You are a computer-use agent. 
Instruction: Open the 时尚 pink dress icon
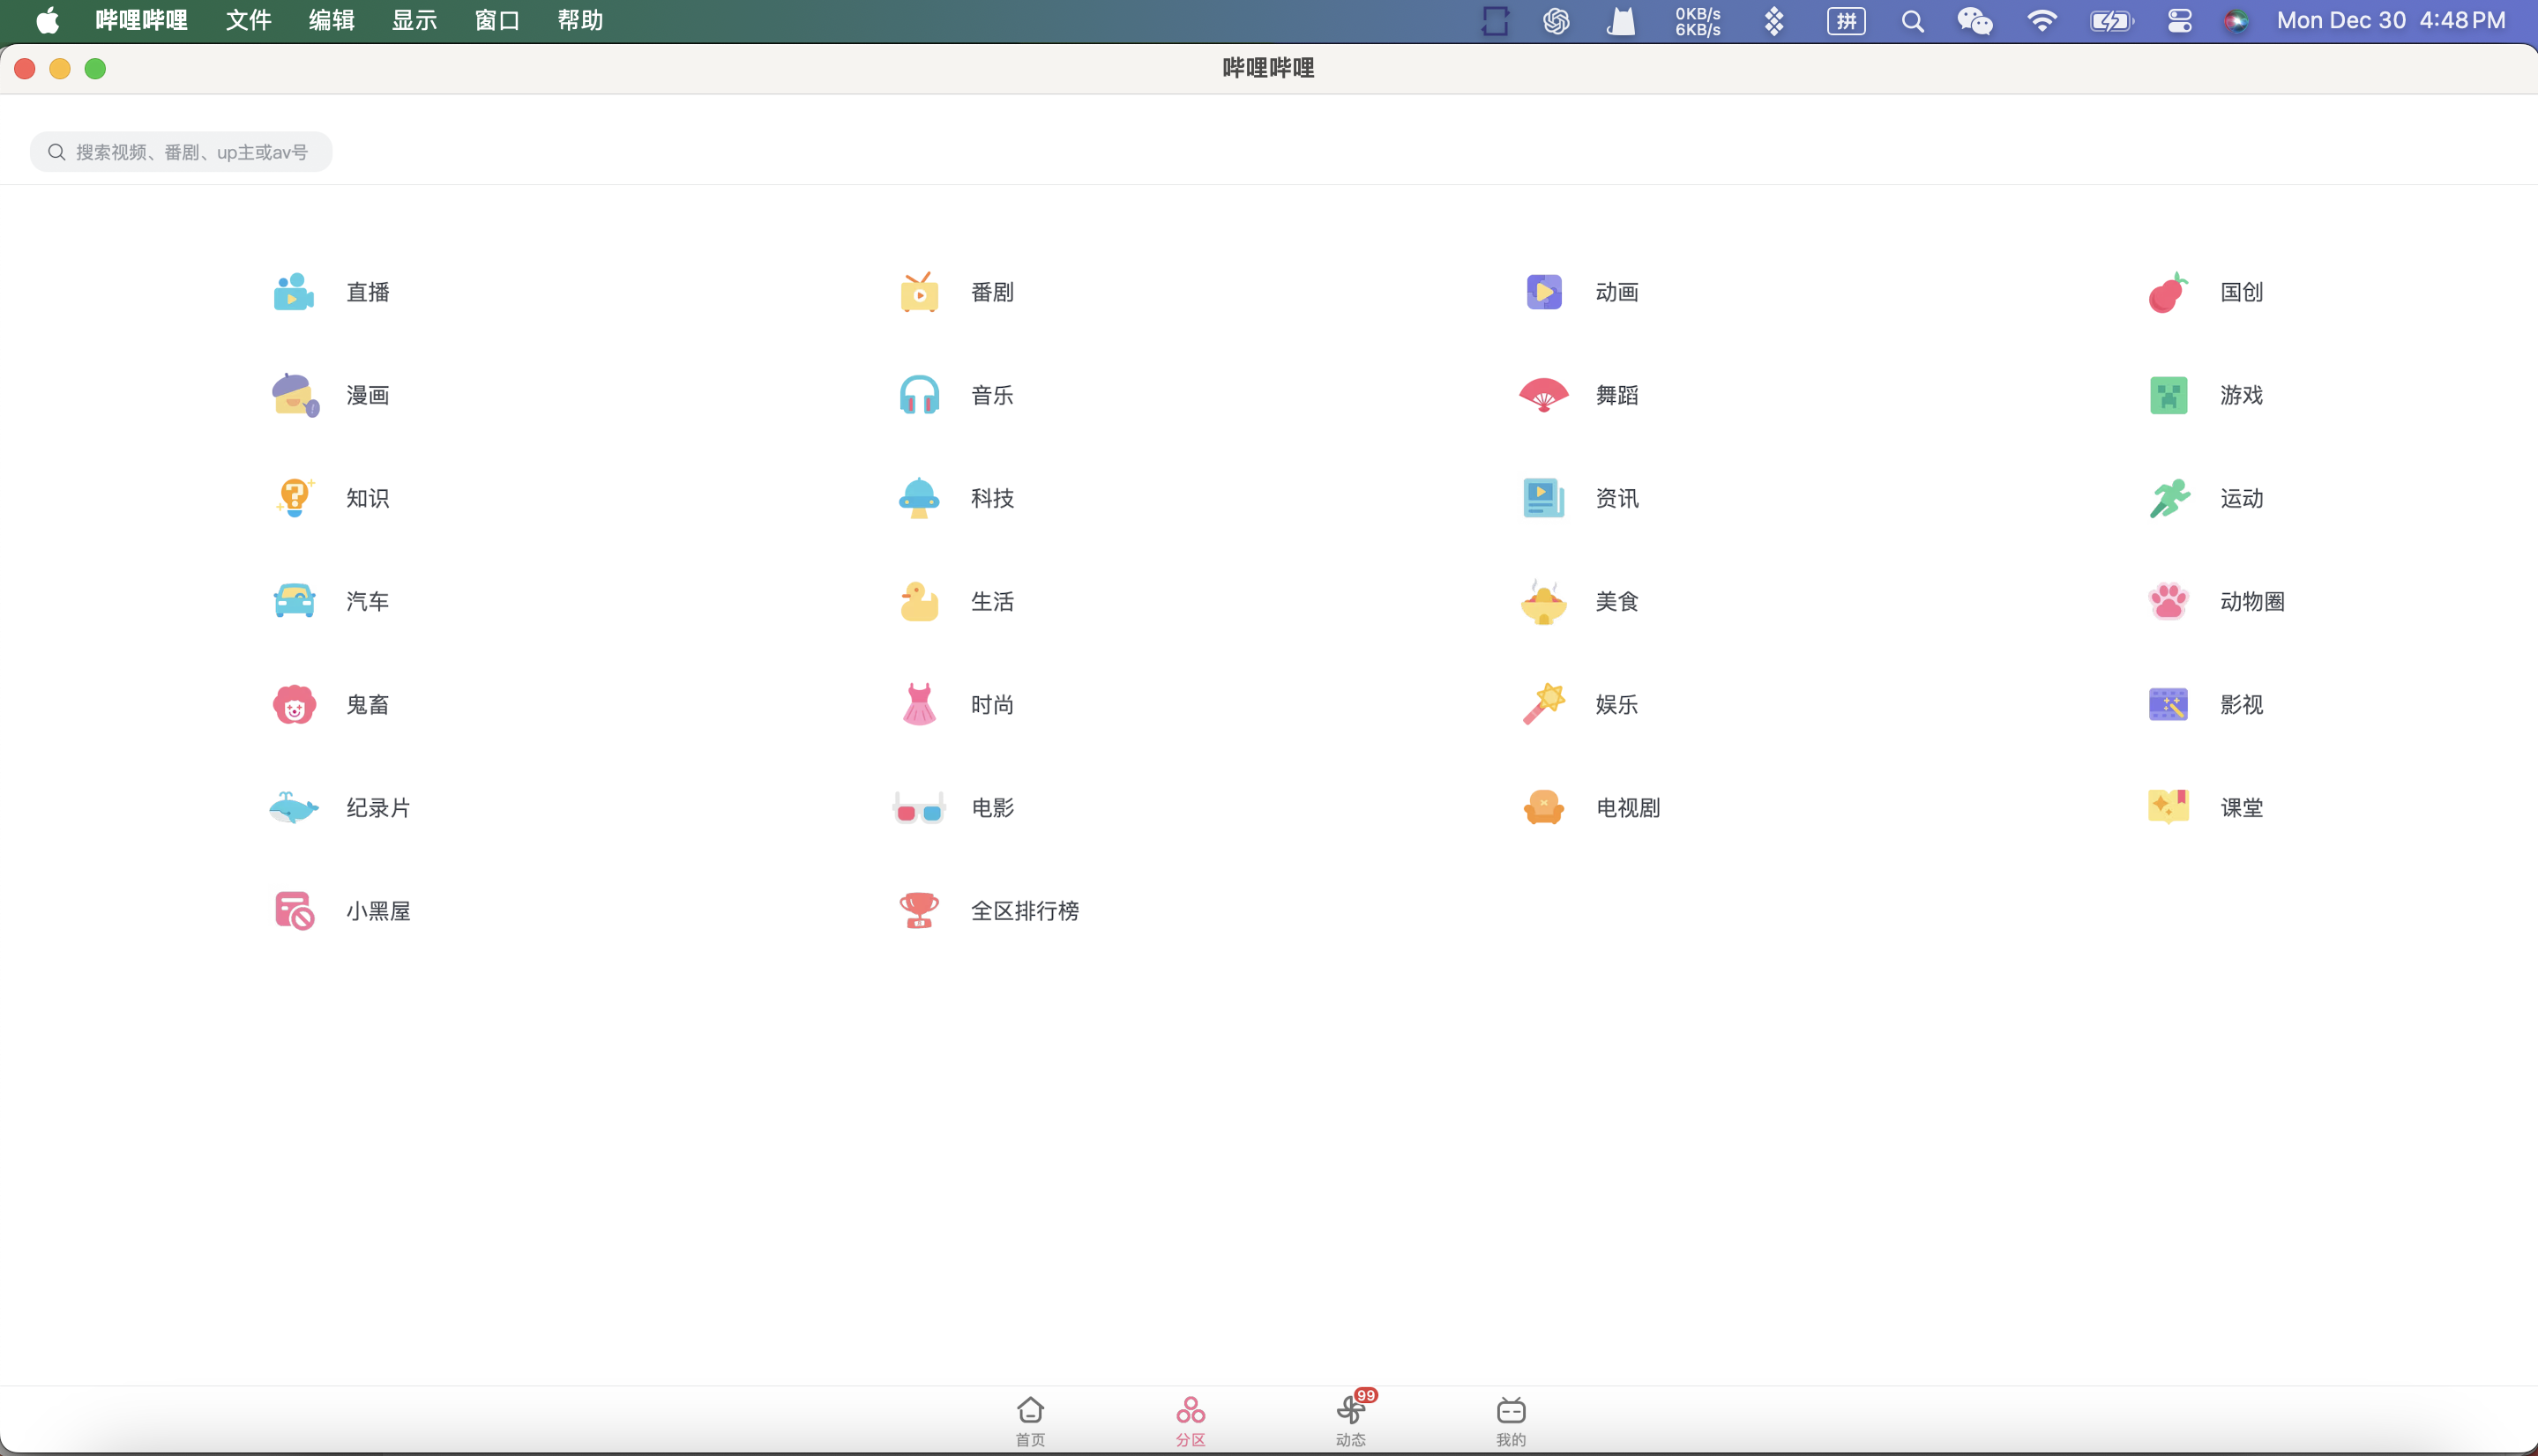click(918, 704)
